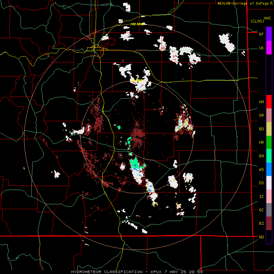Click the light green RA legend swatch

[x=269, y=156]
